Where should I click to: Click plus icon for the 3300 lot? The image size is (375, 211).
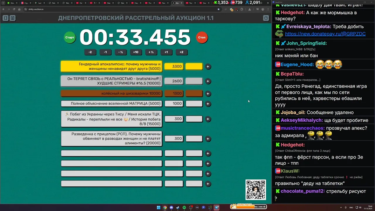pos(208,67)
